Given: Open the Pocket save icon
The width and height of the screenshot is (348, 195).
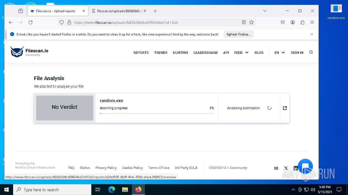Looking at the screenshot, I should pos(283,22).
